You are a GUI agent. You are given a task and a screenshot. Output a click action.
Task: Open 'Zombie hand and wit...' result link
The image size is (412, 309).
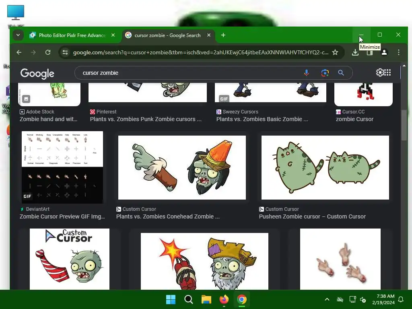tap(49, 119)
